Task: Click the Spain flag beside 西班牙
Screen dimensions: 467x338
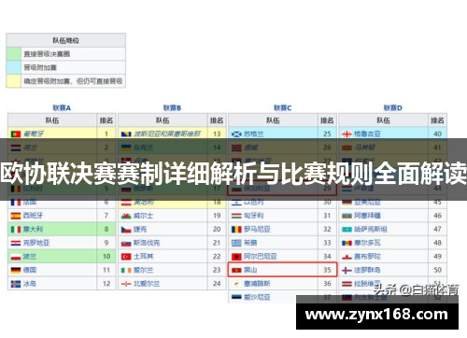Action: (16, 216)
